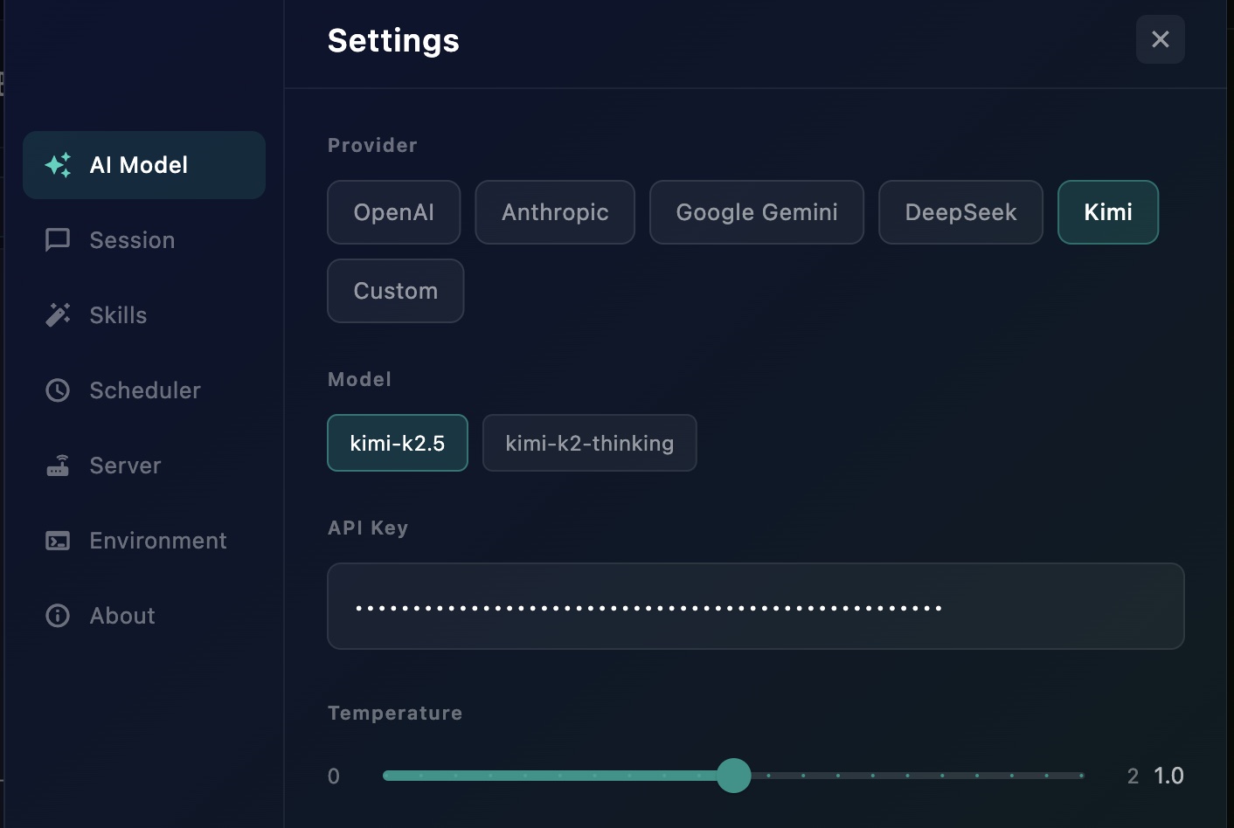Choose the Custom provider option
This screenshot has width=1234, height=828.
pyautogui.click(x=395, y=291)
